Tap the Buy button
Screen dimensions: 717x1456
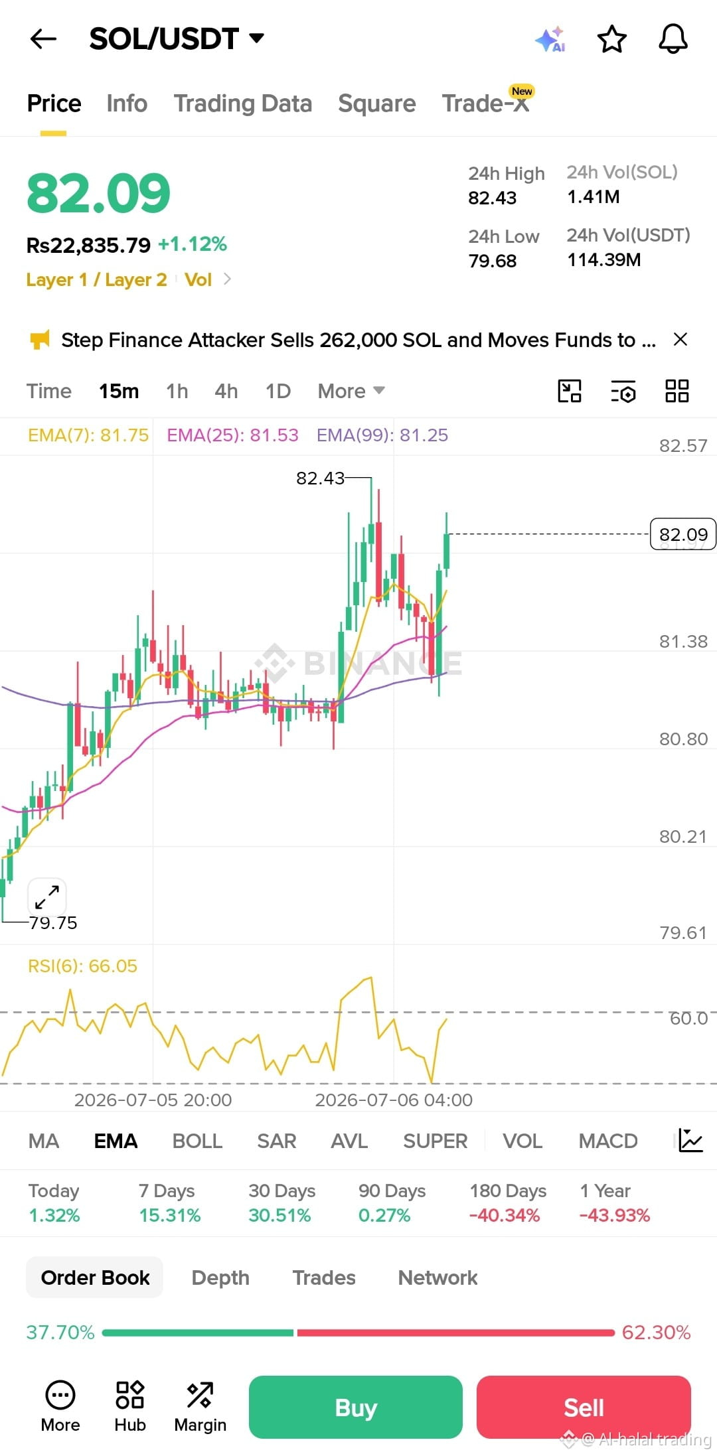click(356, 1407)
